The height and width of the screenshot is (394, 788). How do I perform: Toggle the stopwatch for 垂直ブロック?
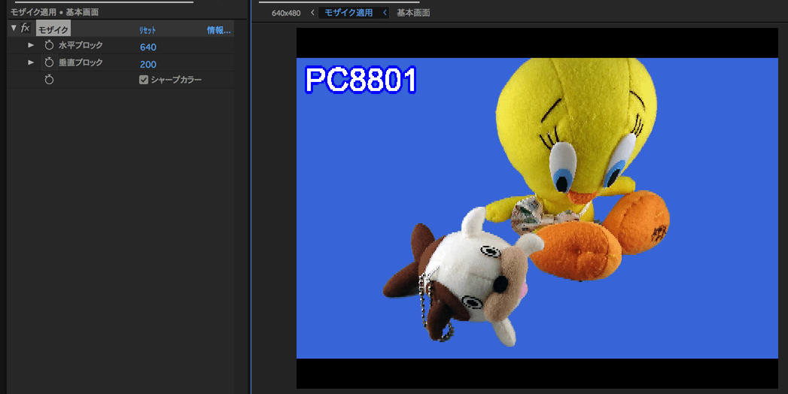[49, 62]
